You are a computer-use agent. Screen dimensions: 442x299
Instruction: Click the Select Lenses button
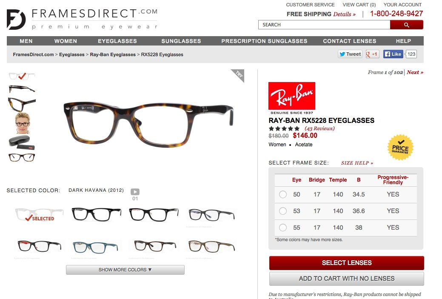(x=346, y=263)
